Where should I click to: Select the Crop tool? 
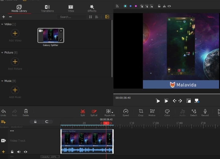click(141, 113)
